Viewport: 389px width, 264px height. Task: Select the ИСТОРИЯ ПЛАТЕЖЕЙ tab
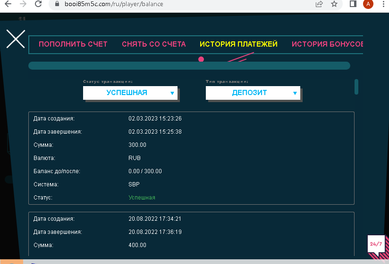pos(238,44)
